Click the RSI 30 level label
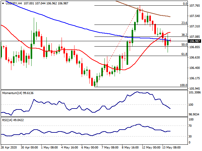 (190, 137)
